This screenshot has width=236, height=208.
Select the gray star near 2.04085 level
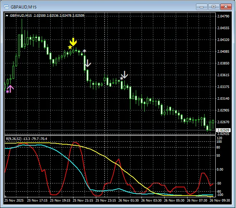click(x=84, y=51)
